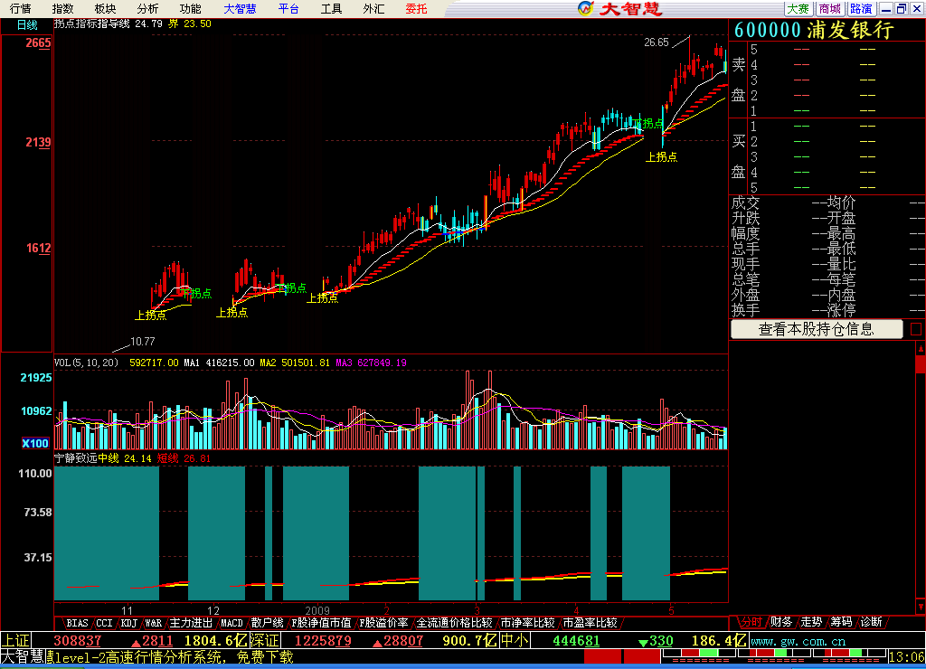Image resolution: width=926 pixels, height=669 pixels.
Task: Switch to the 分时 tab
Action: [x=751, y=622]
